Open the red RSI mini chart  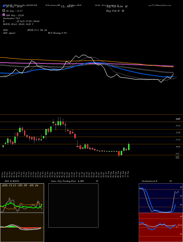tap(161, 227)
